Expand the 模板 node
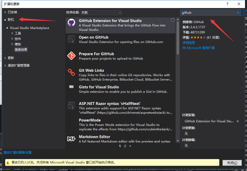 [x=12, y=44]
